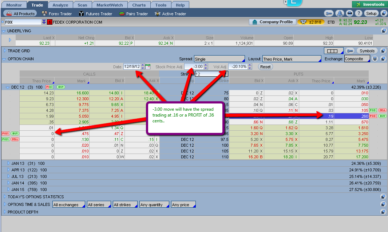Click the alerts bell icon
Image resolution: width=388 pixels, height=232 pixels.
coord(339,13)
